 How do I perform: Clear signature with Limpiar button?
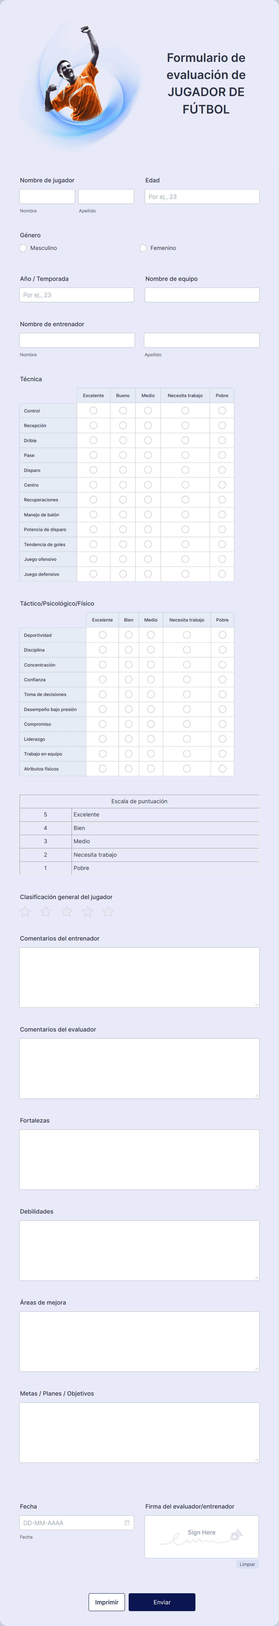coord(247,1564)
